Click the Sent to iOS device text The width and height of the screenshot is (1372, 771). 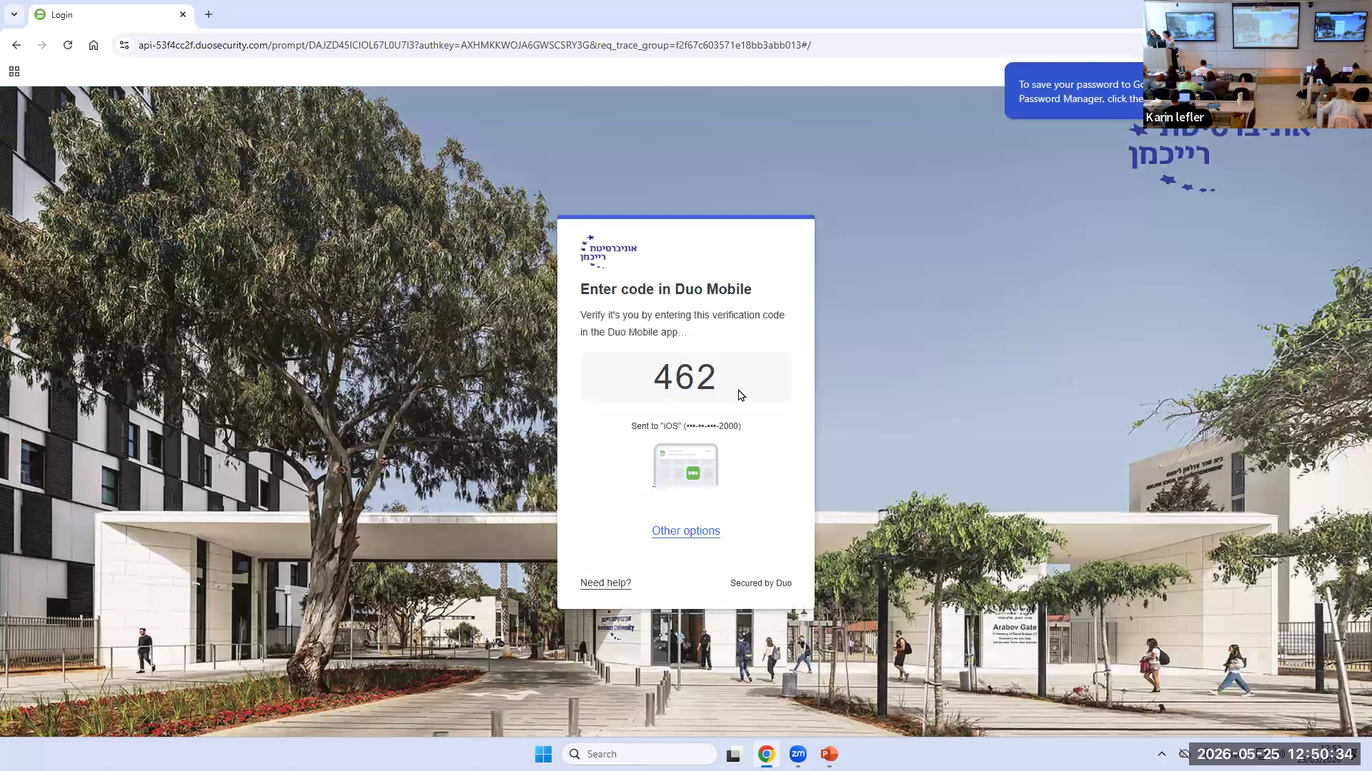(x=686, y=426)
